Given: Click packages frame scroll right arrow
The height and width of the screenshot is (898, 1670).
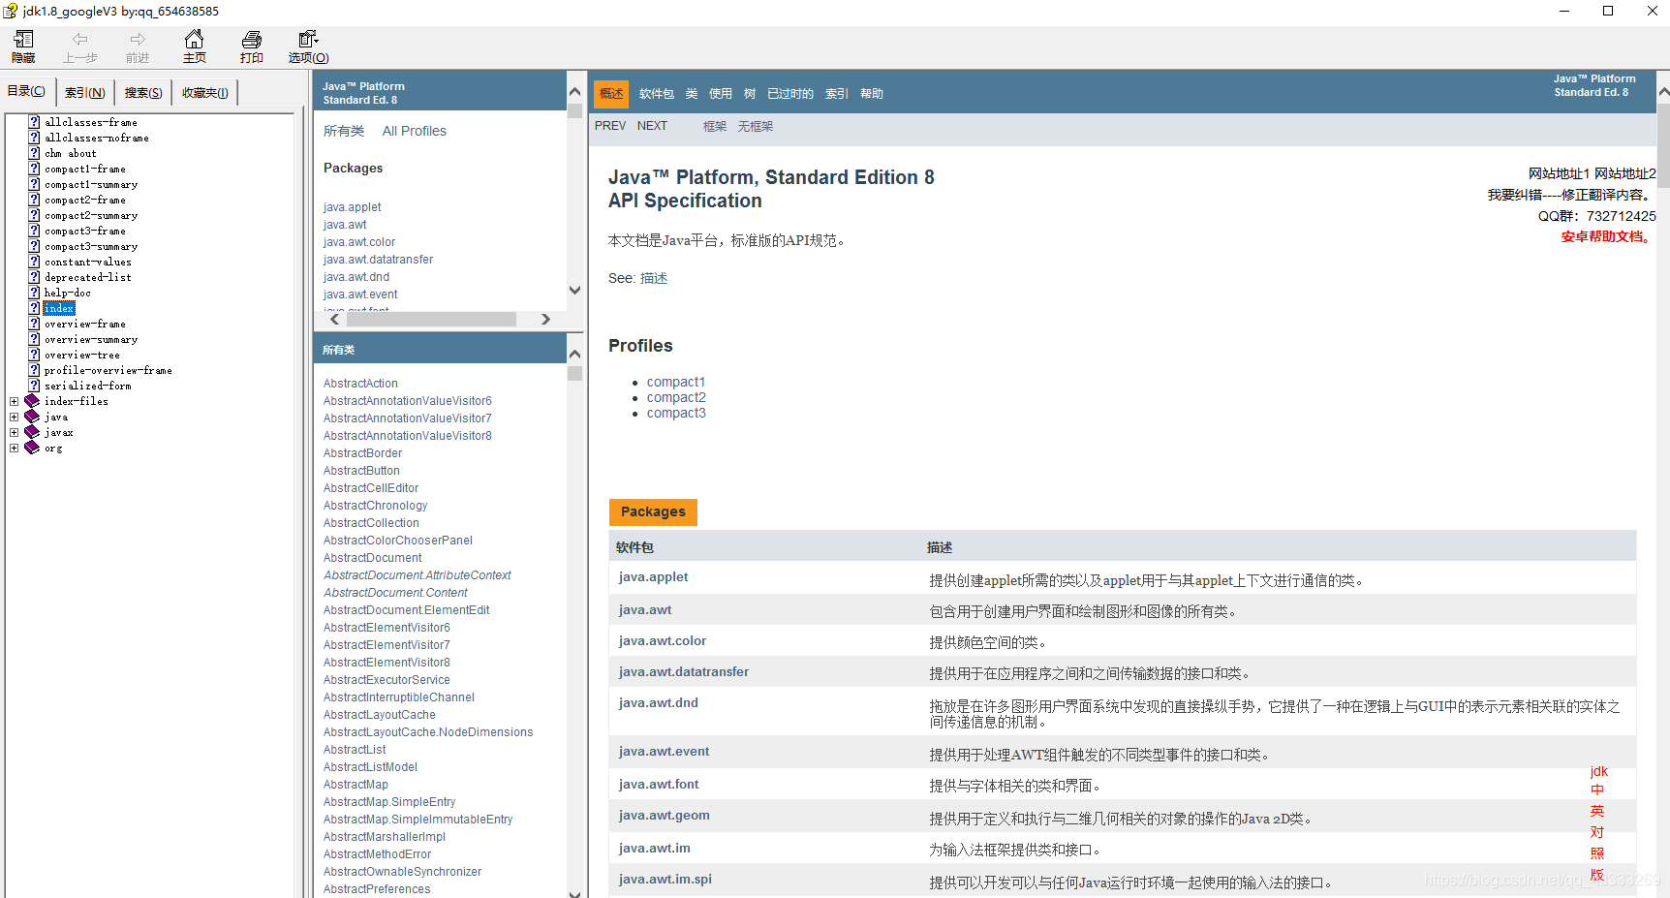Looking at the screenshot, I should point(545,319).
